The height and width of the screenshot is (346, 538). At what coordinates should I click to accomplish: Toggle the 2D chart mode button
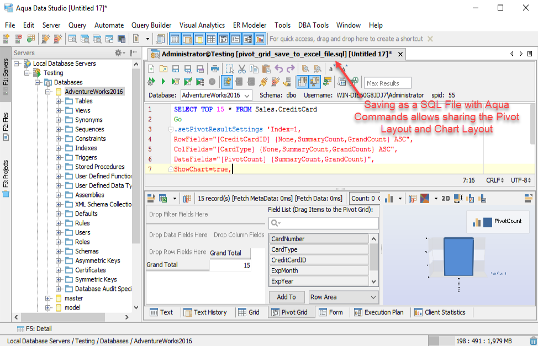(446, 199)
